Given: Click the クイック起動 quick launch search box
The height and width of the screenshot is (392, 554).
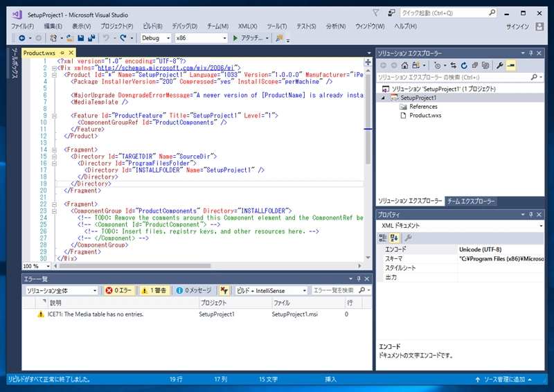Looking at the screenshot, I should (448, 13).
